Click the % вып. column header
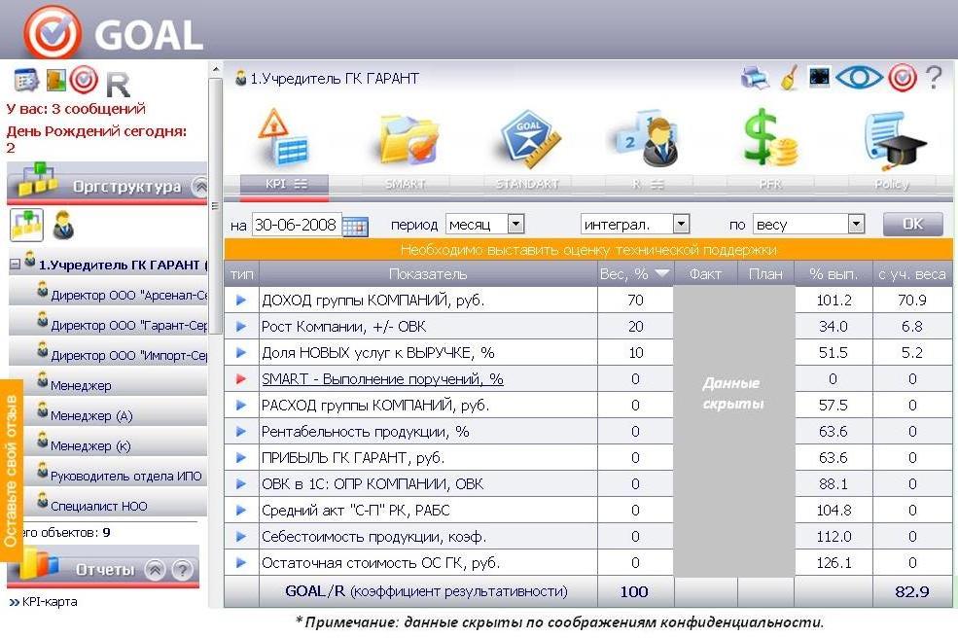Viewport: 958px width, 638px height. tap(834, 274)
